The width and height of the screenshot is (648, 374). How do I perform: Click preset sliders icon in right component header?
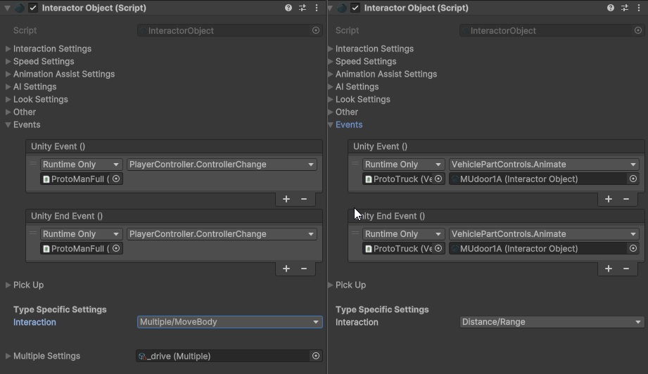625,8
